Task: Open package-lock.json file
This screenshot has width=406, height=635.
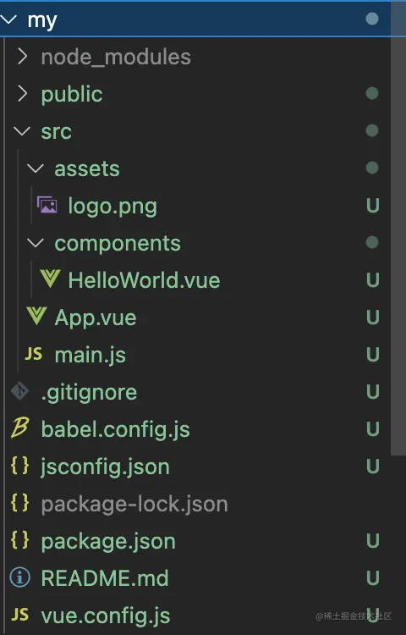Action: [x=134, y=505]
